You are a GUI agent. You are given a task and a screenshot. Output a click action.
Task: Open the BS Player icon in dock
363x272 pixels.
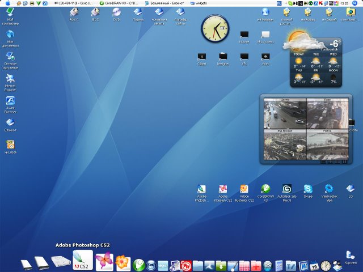click(268, 266)
